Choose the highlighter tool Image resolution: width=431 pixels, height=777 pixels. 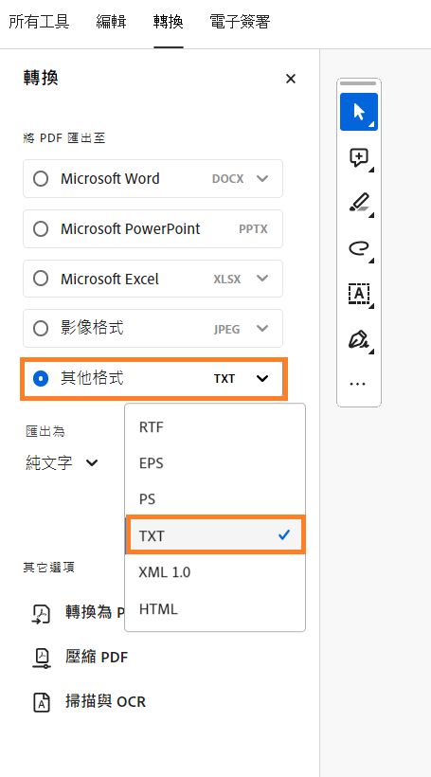359,203
